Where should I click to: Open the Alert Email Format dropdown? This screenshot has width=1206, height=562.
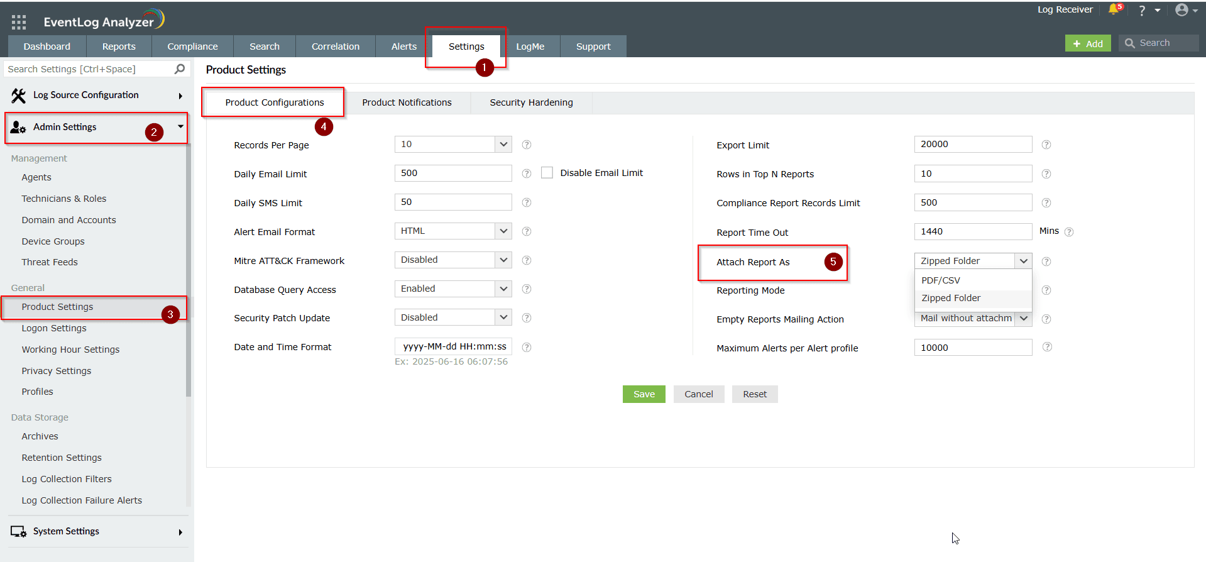tap(453, 231)
